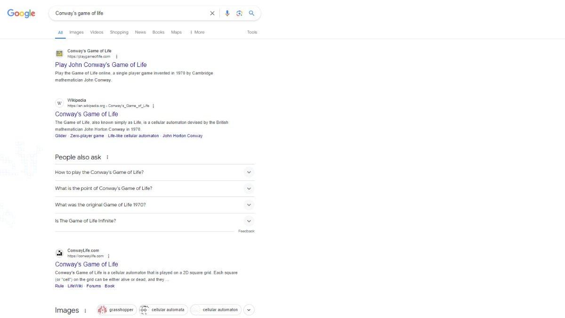565x318 pixels.
Task: Click the magnifying glass search button
Action: tap(251, 13)
